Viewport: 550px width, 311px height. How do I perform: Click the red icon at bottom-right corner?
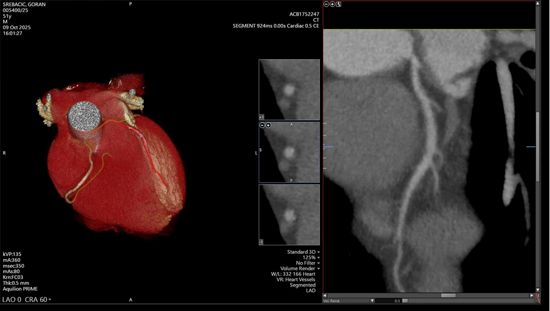tap(538, 297)
